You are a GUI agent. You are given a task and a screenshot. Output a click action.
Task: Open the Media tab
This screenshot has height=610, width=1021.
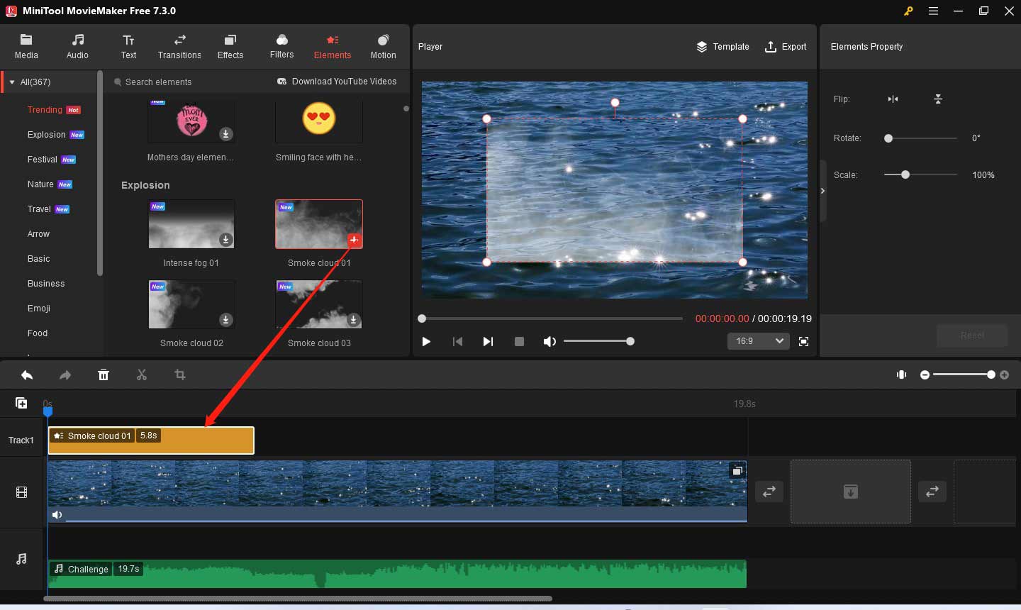point(26,47)
